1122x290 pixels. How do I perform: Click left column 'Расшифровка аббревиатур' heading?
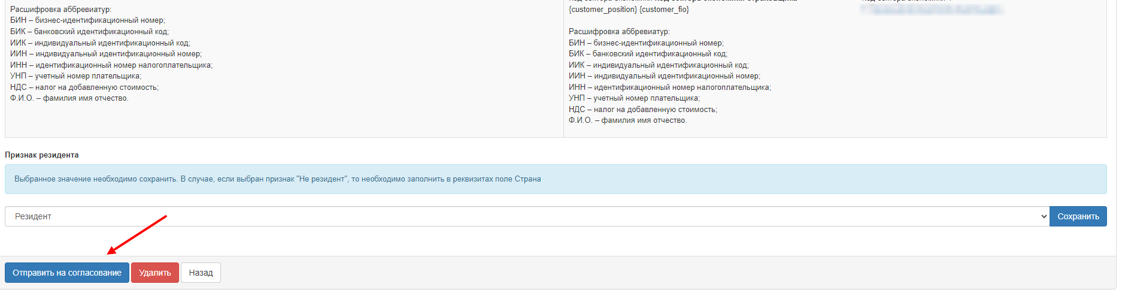(60, 10)
